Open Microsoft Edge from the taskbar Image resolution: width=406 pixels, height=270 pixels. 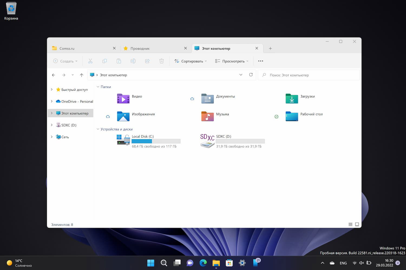[x=203, y=263]
